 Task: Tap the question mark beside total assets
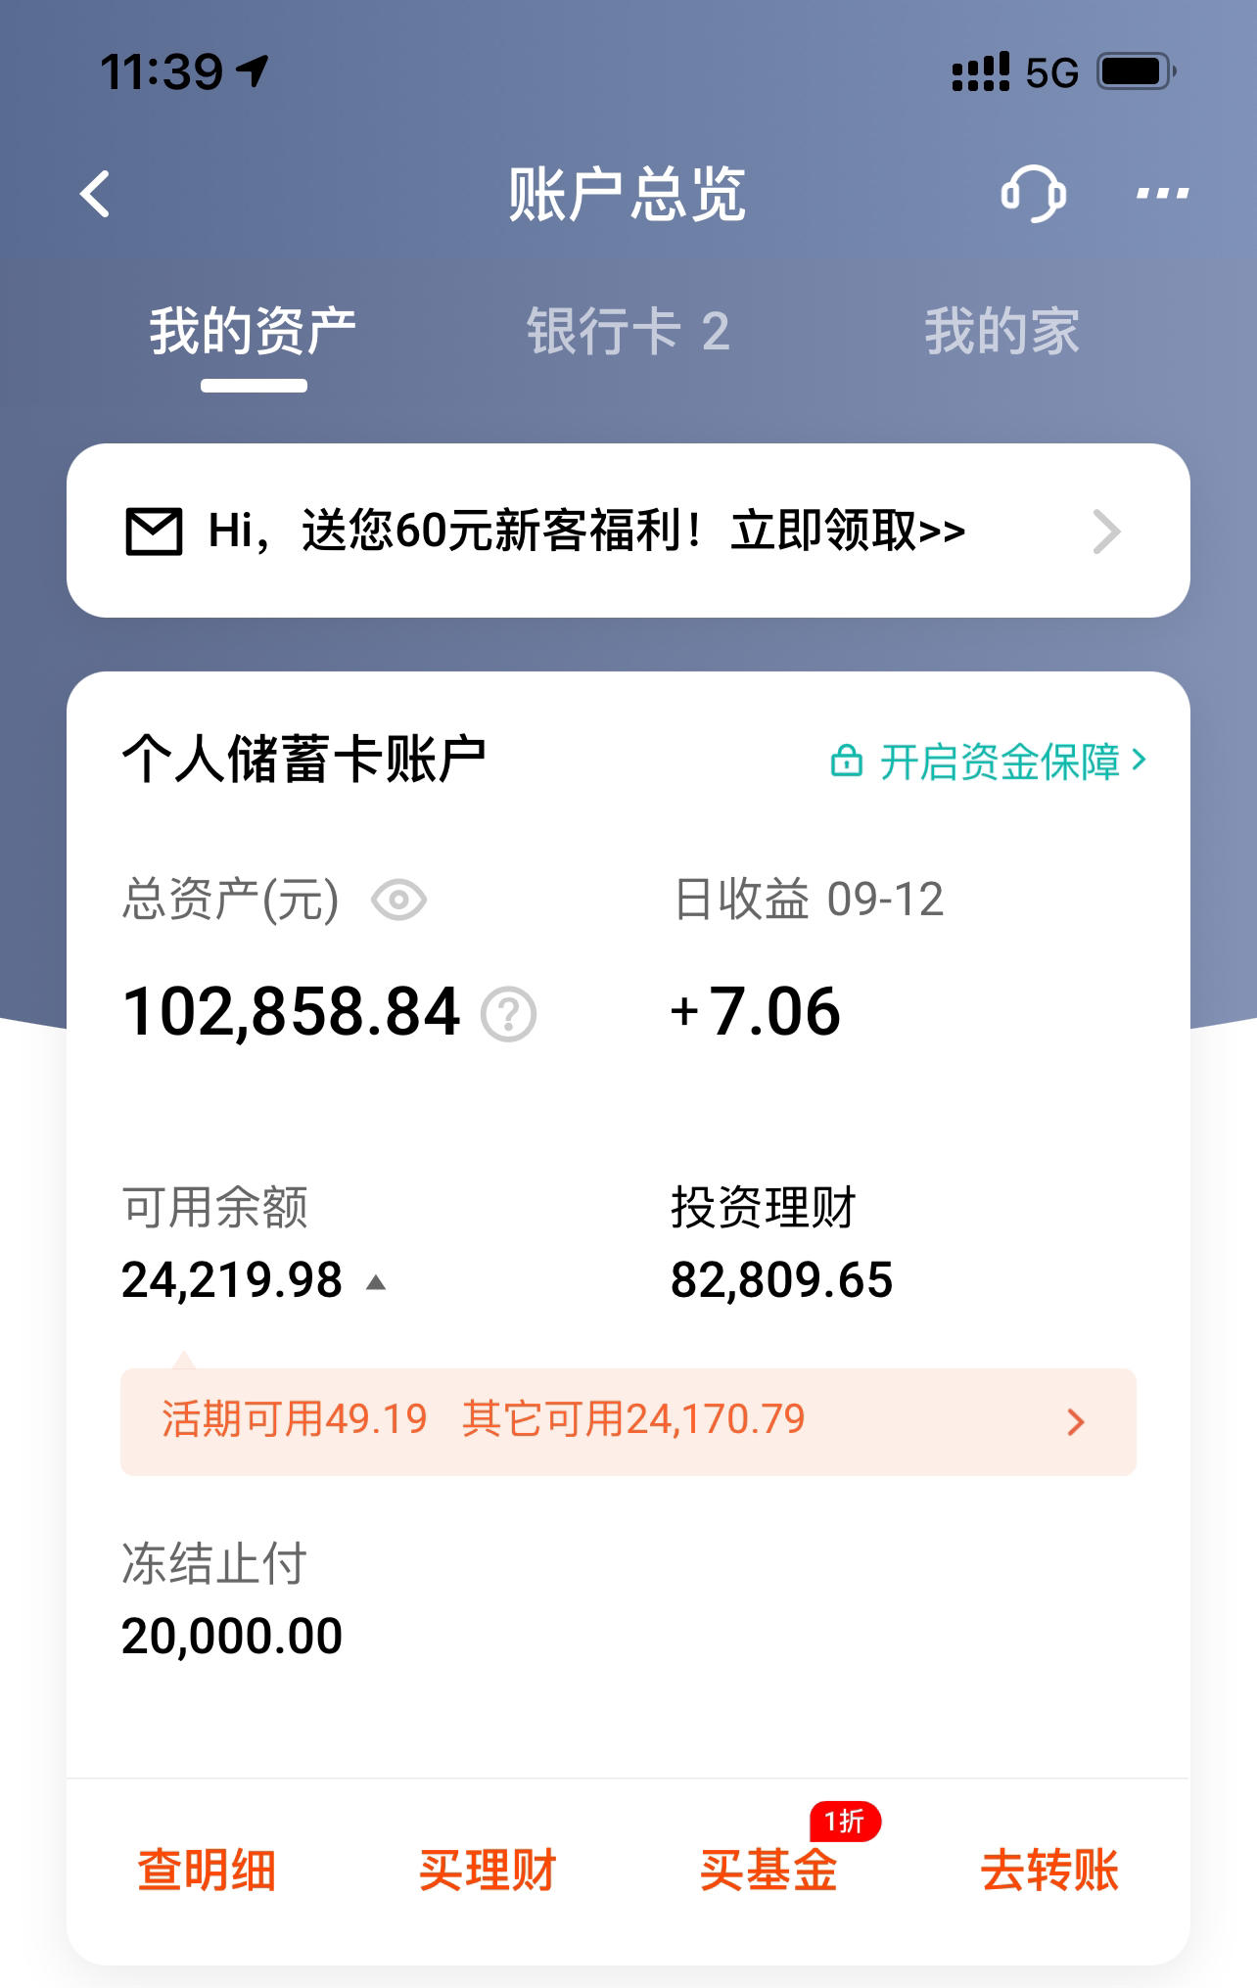(x=508, y=1014)
